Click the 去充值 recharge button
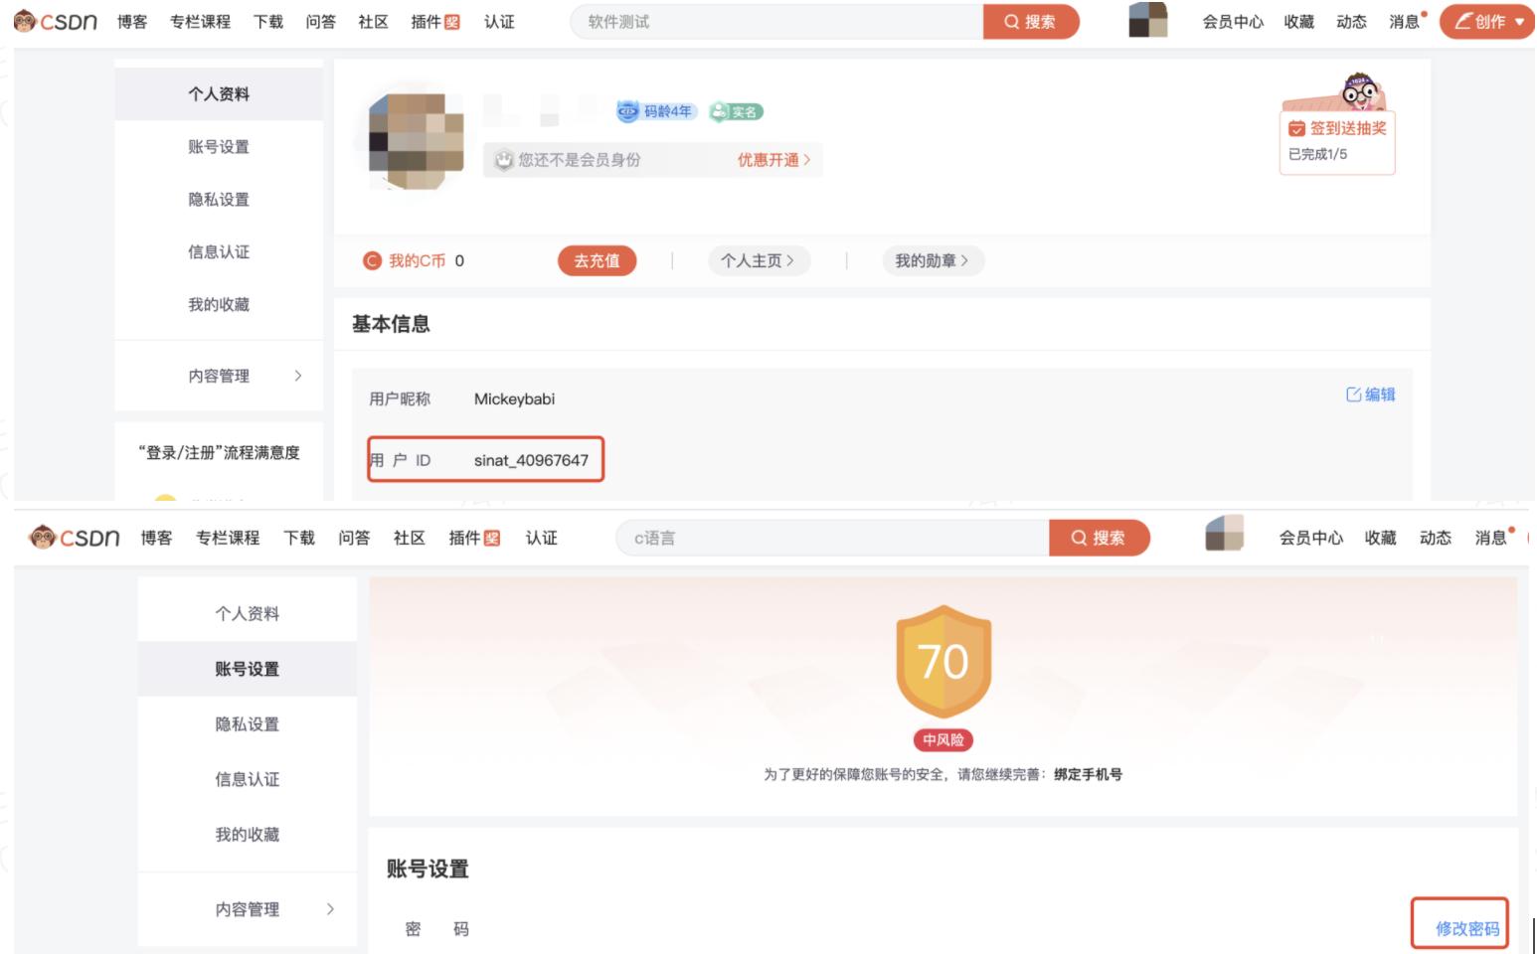The image size is (1537, 954). 597,260
